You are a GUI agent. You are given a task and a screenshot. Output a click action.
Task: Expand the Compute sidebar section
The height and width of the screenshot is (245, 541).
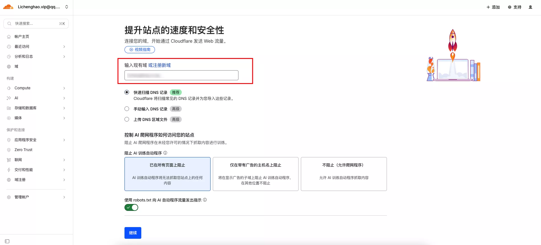click(x=64, y=88)
